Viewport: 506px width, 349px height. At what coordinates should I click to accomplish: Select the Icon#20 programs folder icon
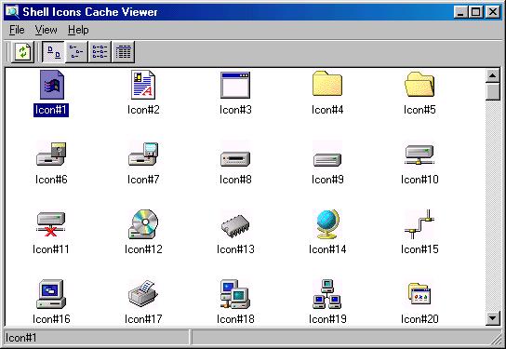[419, 294]
